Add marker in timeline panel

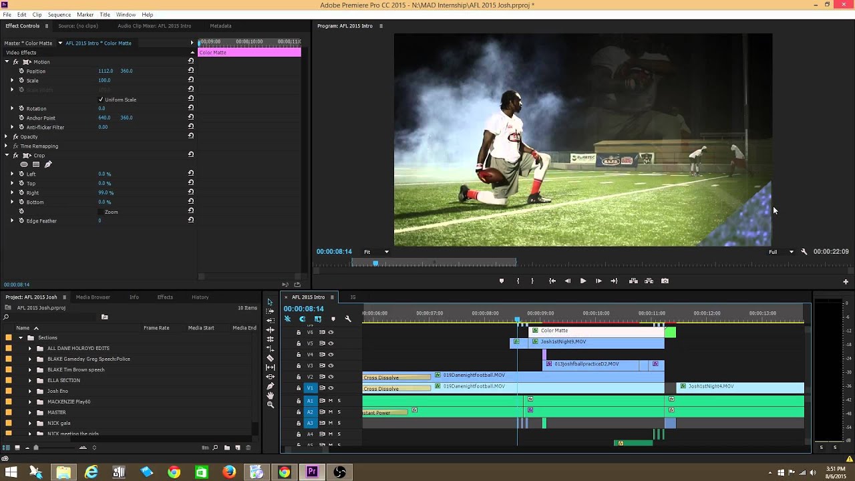[333, 319]
